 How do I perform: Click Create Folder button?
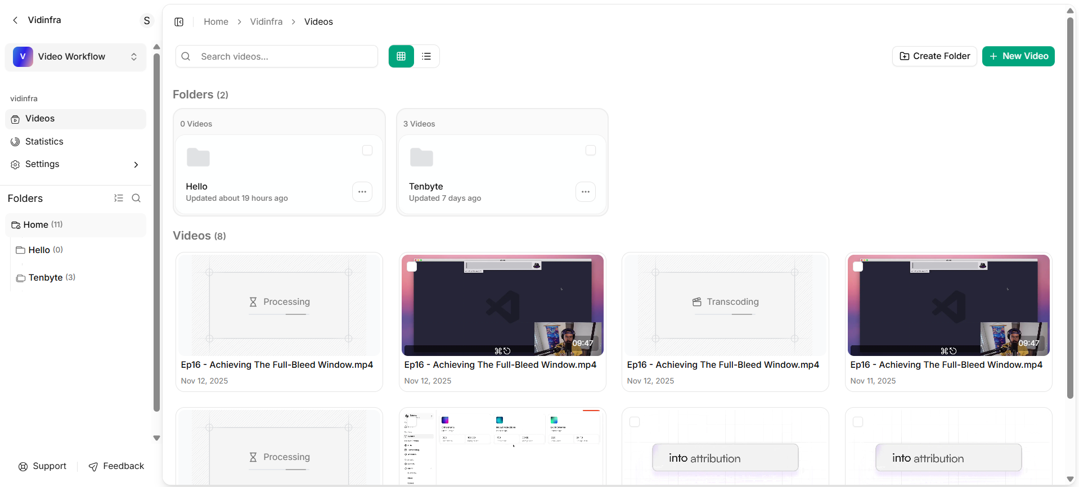click(934, 56)
